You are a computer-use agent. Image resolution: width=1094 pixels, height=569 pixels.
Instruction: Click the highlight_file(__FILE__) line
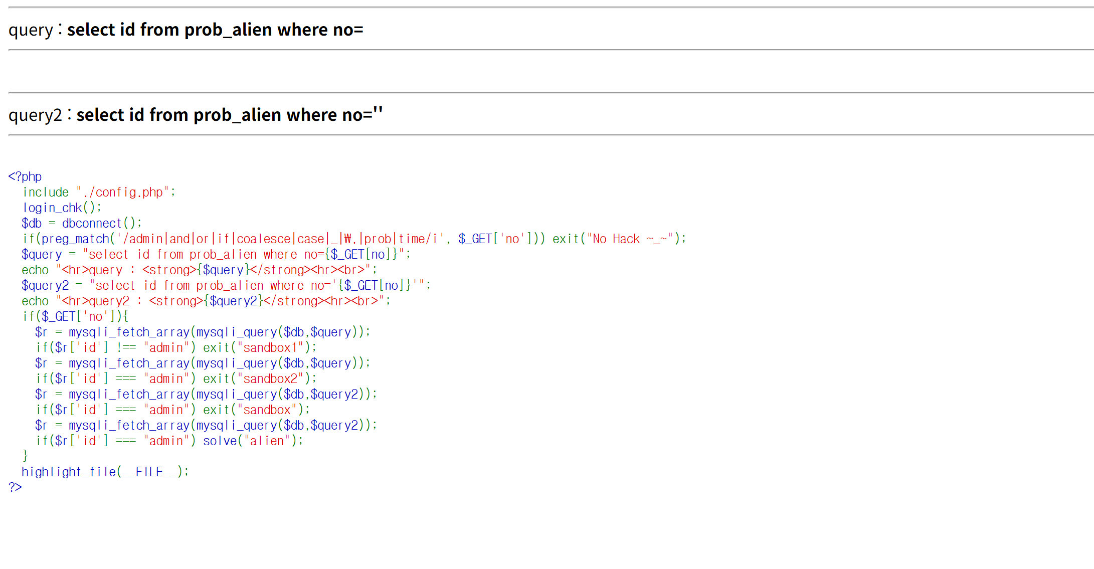coord(105,472)
